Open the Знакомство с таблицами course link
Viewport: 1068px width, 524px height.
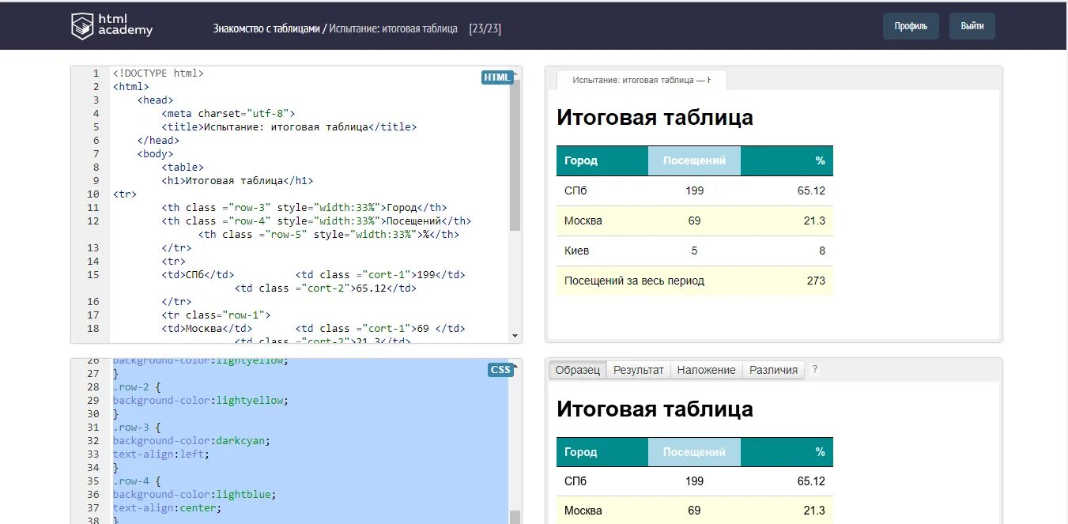pyautogui.click(x=265, y=28)
